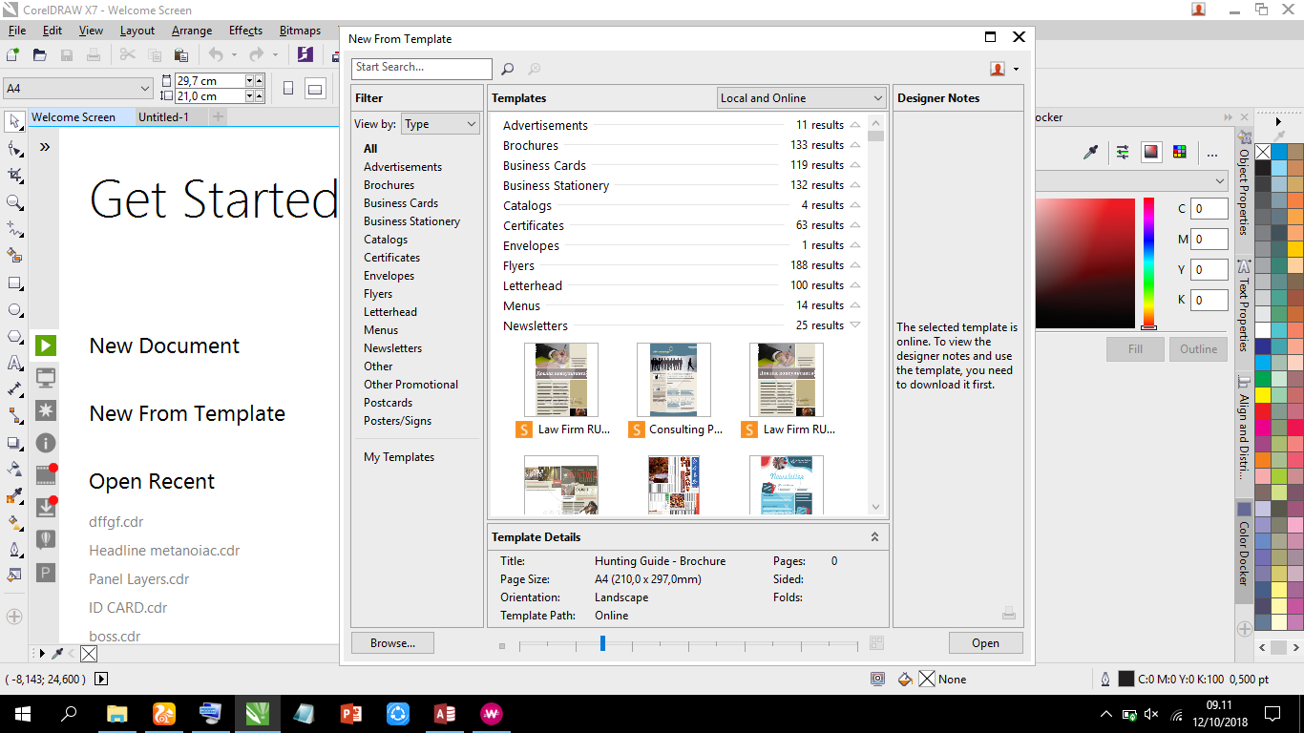Choose the Parallel Dimension tool
Screen dimensions: 1304x733
point(14,389)
